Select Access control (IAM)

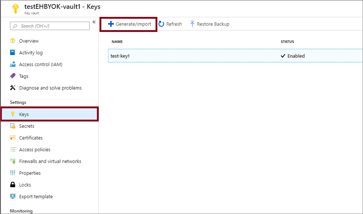[x=38, y=64]
